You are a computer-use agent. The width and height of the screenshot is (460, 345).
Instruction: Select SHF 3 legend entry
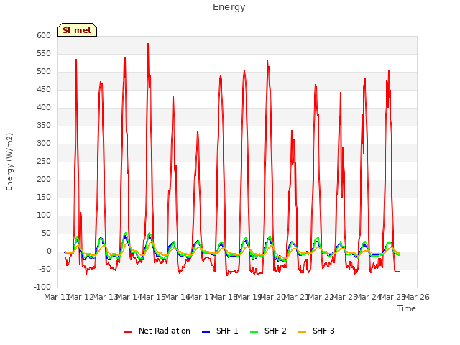316,331
